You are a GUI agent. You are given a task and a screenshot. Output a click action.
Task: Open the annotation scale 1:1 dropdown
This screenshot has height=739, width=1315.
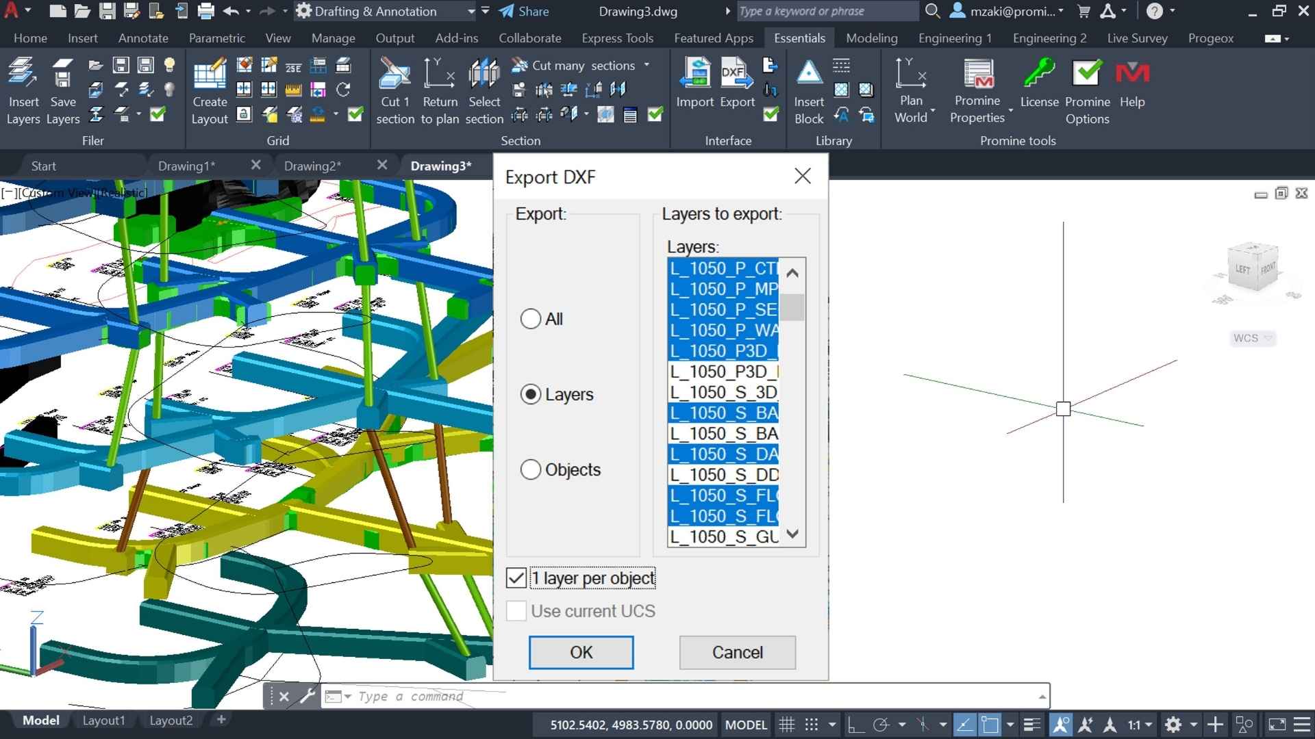click(1140, 725)
